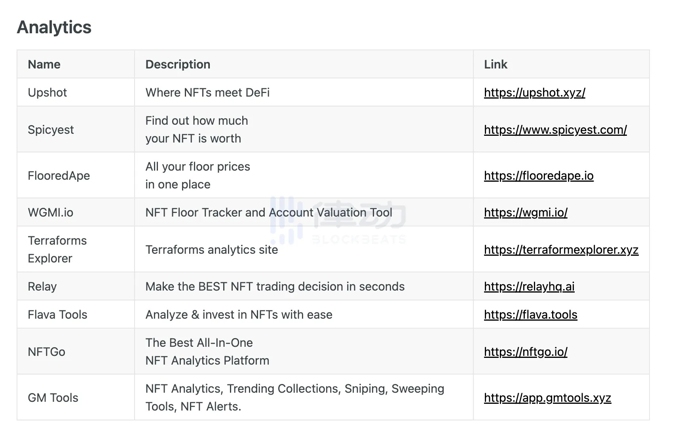Open the app.gmtools.xyz link
This screenshot has height=441, width=676.
tap(547, 398)
